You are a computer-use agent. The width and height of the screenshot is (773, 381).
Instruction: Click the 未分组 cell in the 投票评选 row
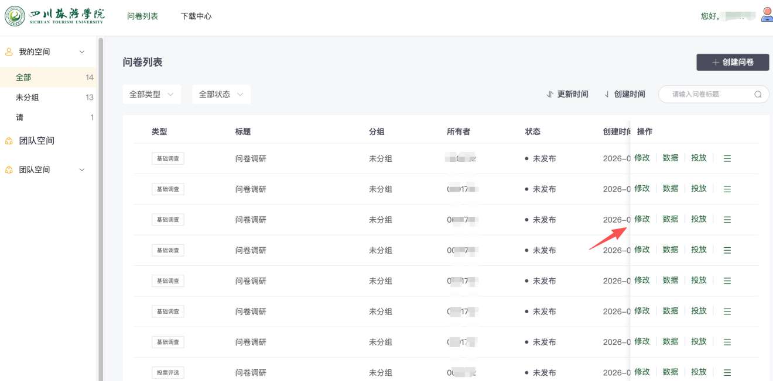[381, 373]
